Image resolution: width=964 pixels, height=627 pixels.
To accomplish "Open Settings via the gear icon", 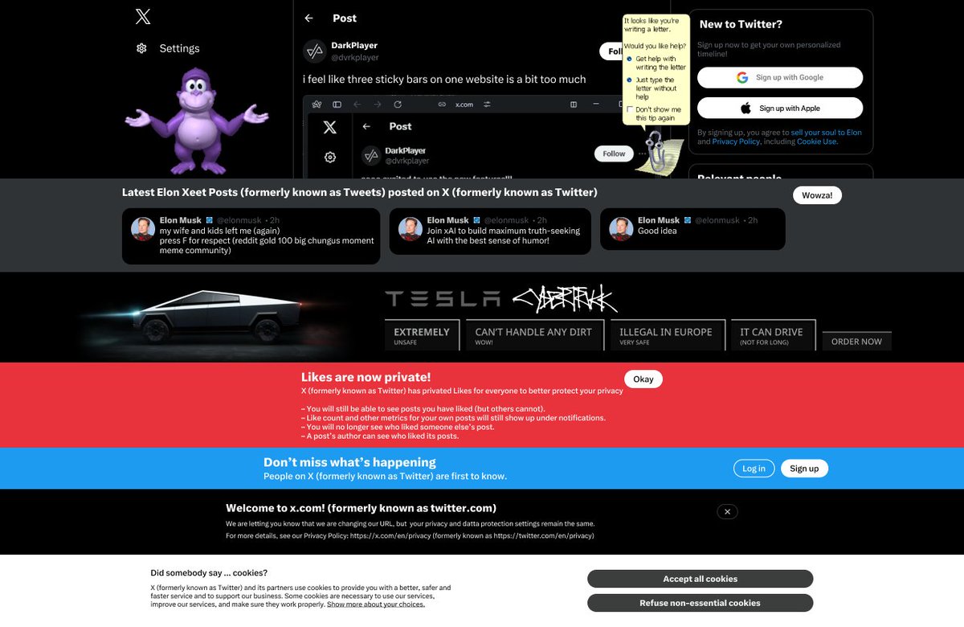I will (141, 48).
